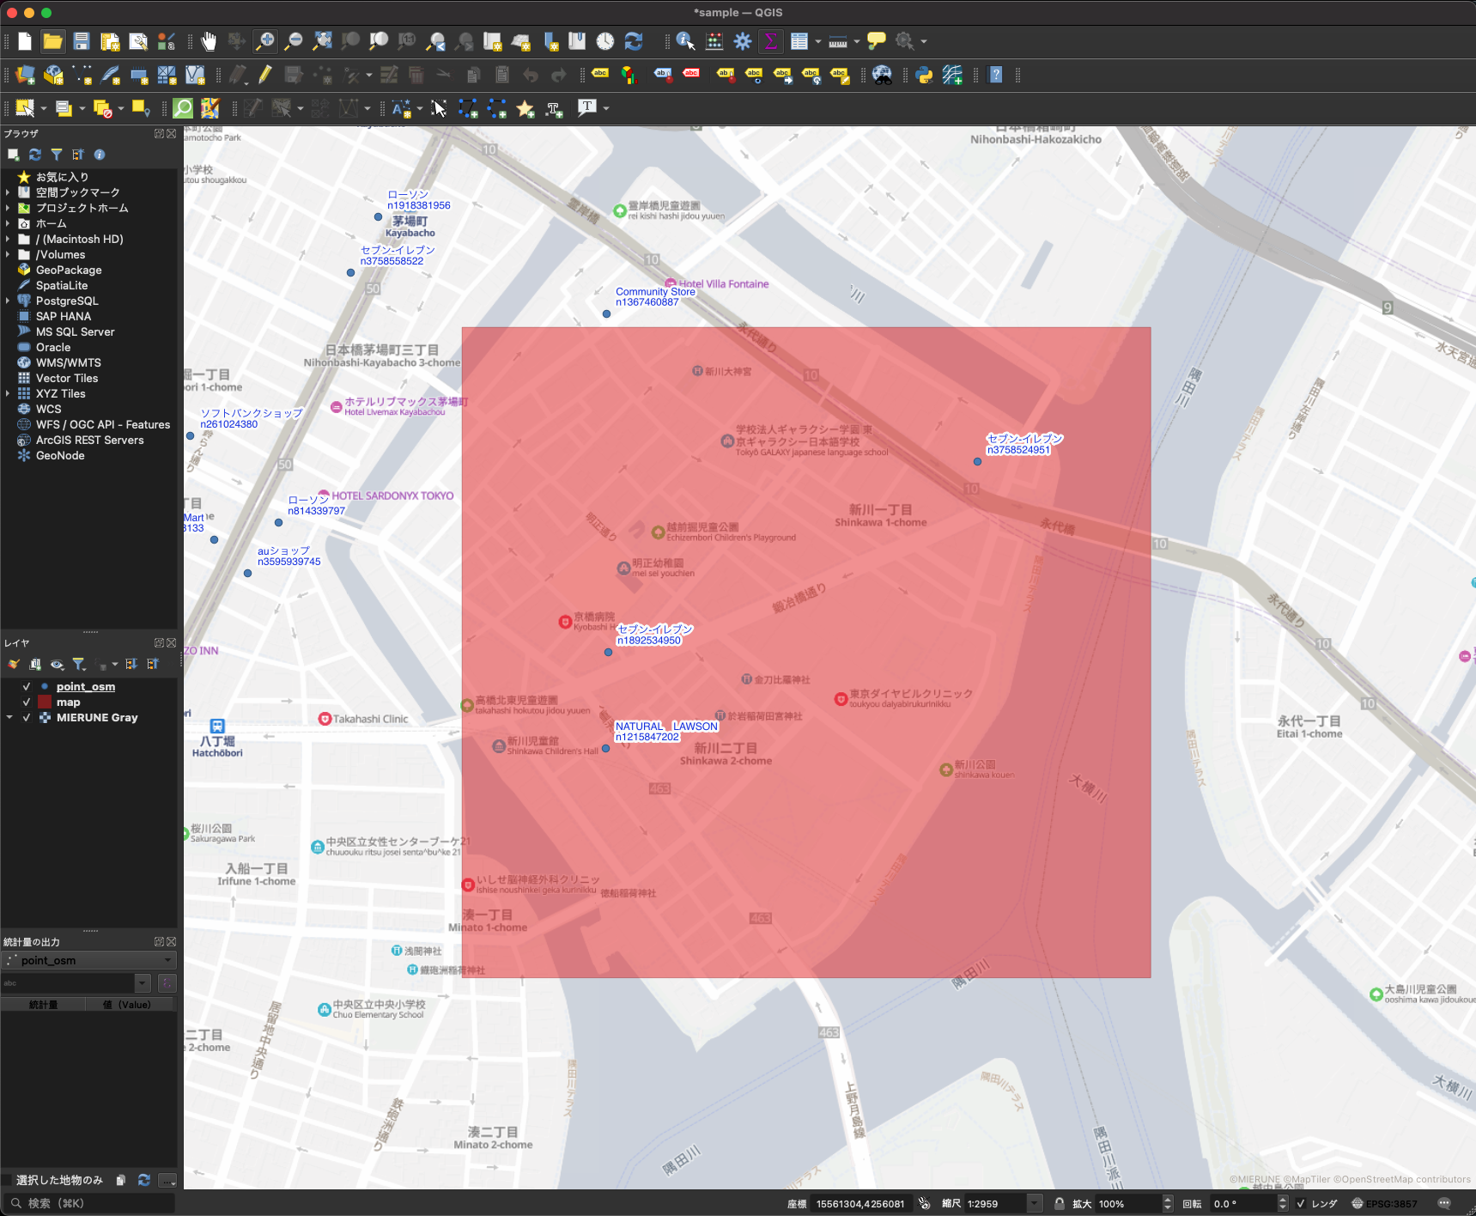The height and width of the screenshot is (1216, 1476).
Task: Click the EPSG:3857 projection button
Action: point(1383,1204)
